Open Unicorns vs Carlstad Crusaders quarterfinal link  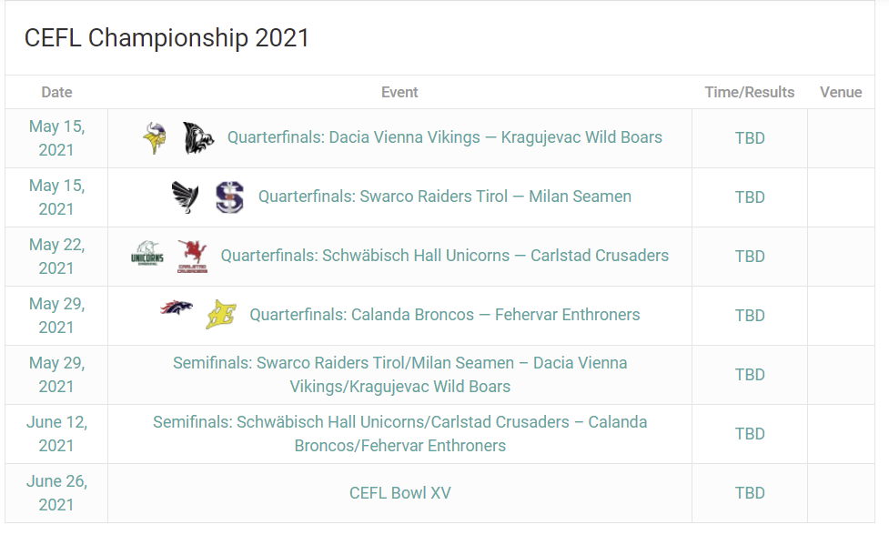click(x=444, y=255)
